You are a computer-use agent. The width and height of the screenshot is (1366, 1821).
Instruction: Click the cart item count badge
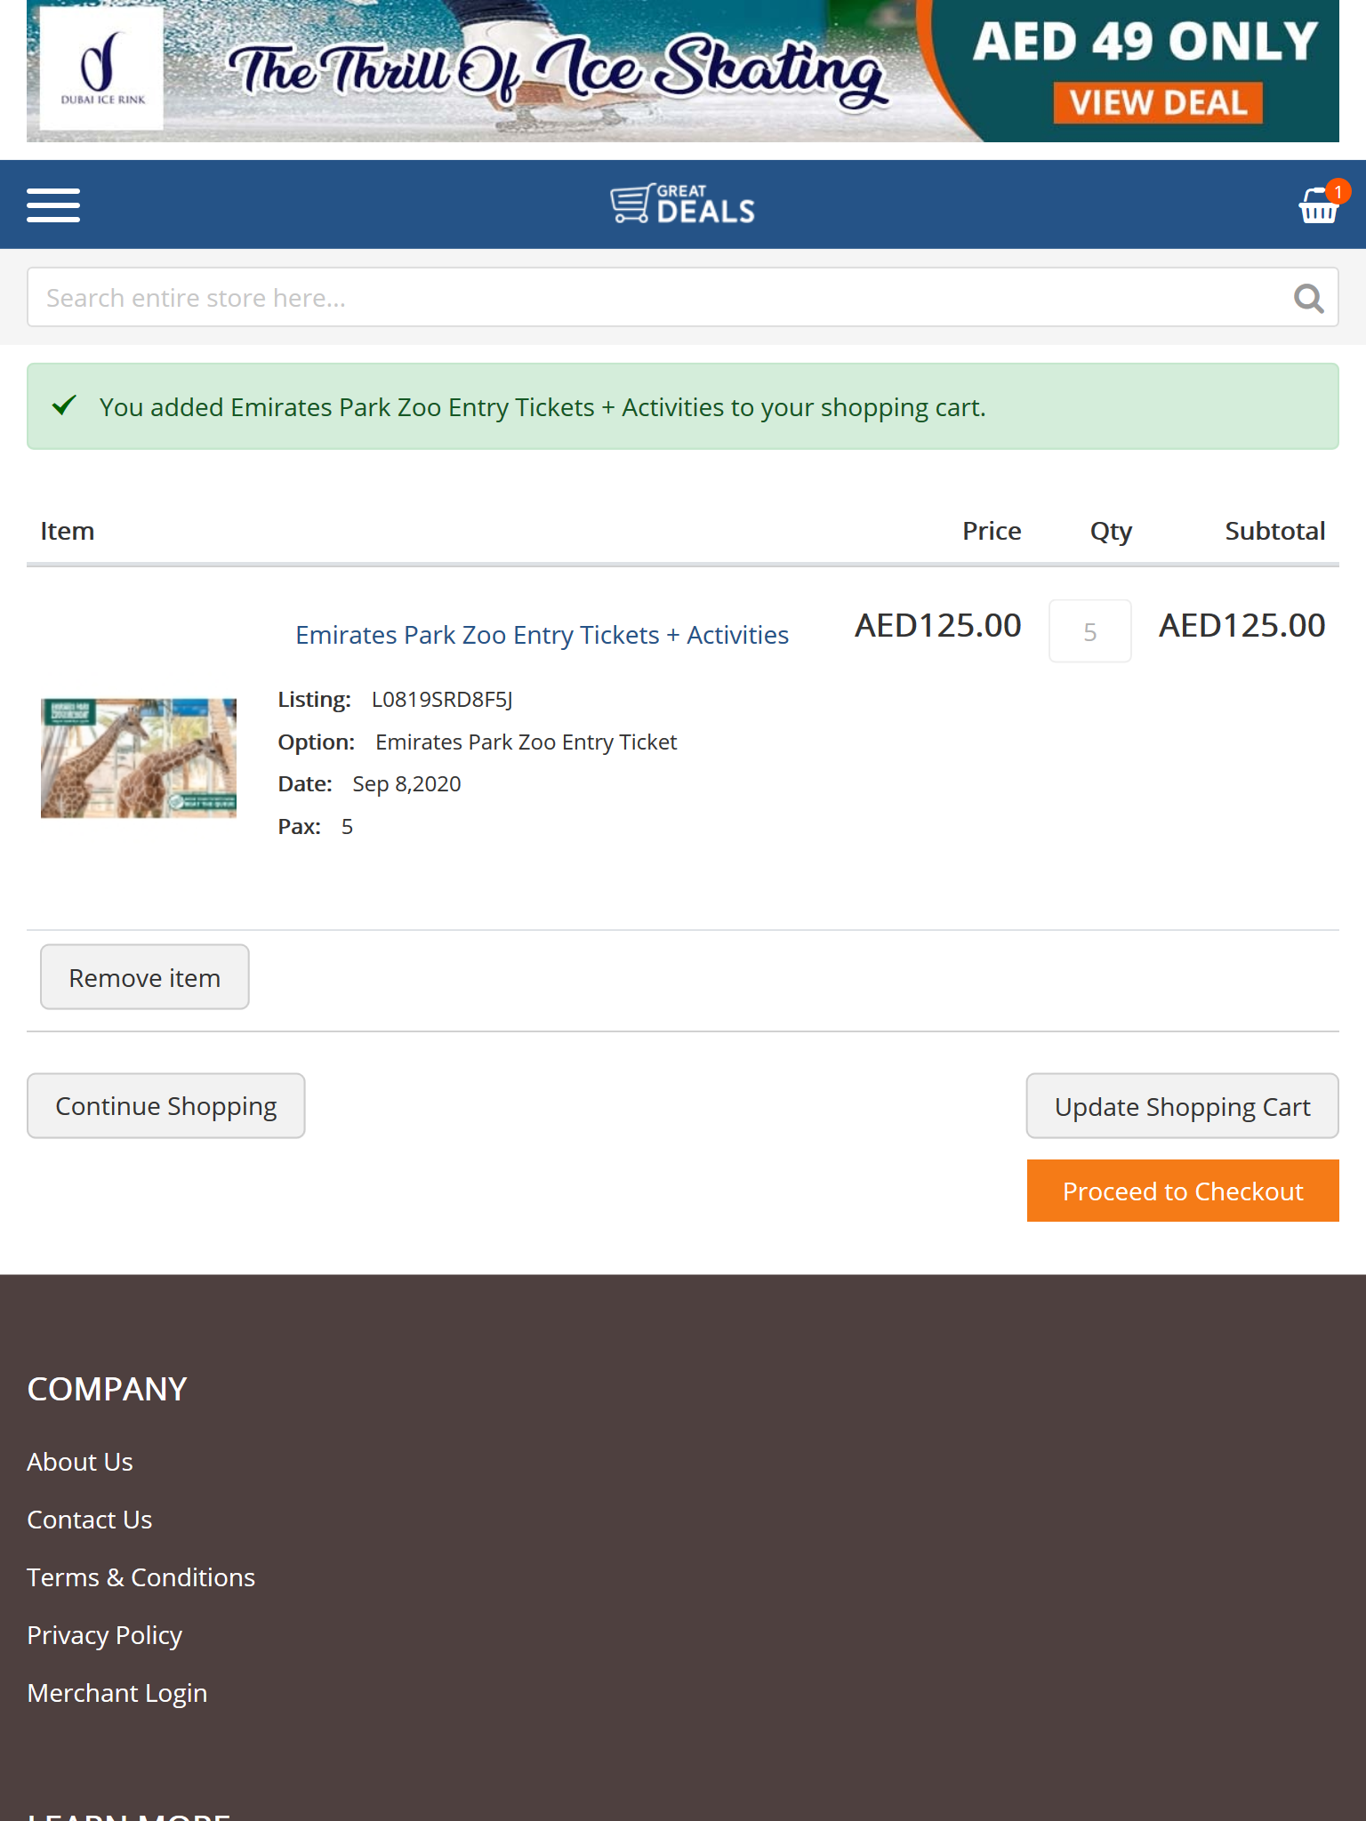(1338, 191)
